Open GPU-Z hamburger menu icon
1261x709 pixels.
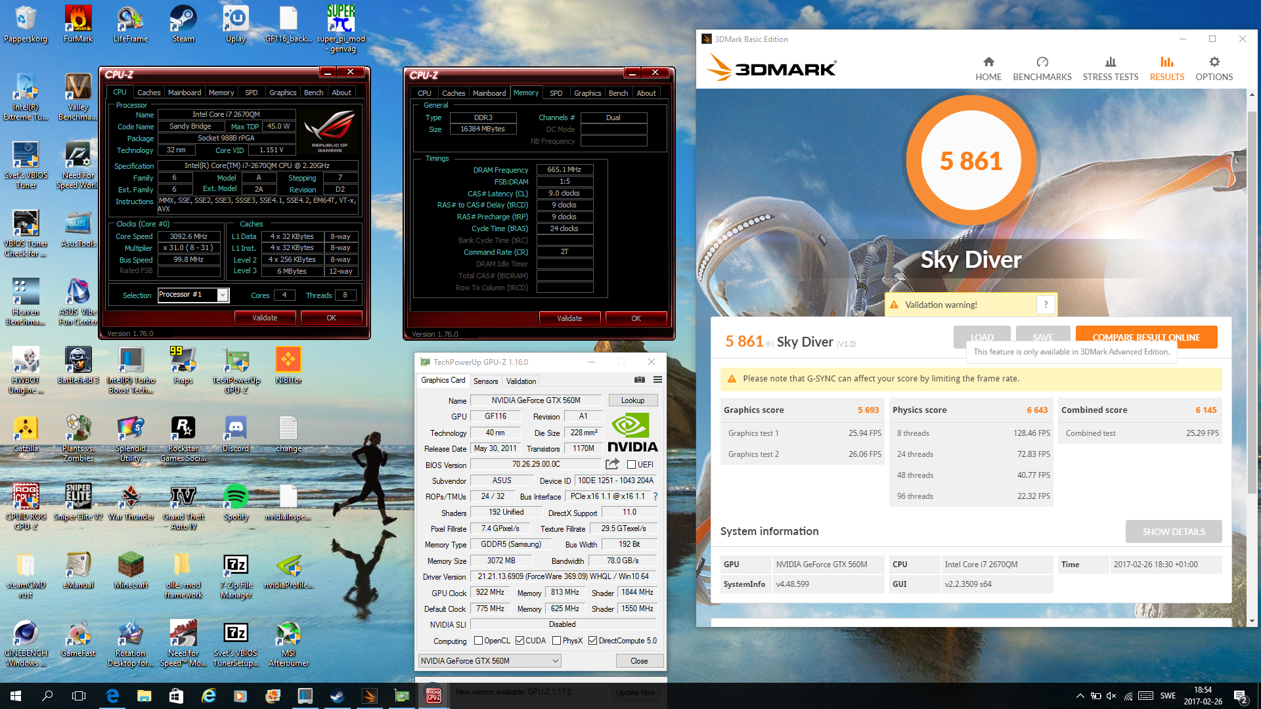[x=657, y=379]
